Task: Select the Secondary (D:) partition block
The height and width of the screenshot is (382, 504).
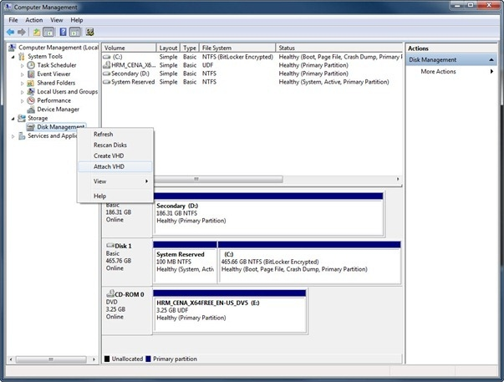Action: click(268, 214)
